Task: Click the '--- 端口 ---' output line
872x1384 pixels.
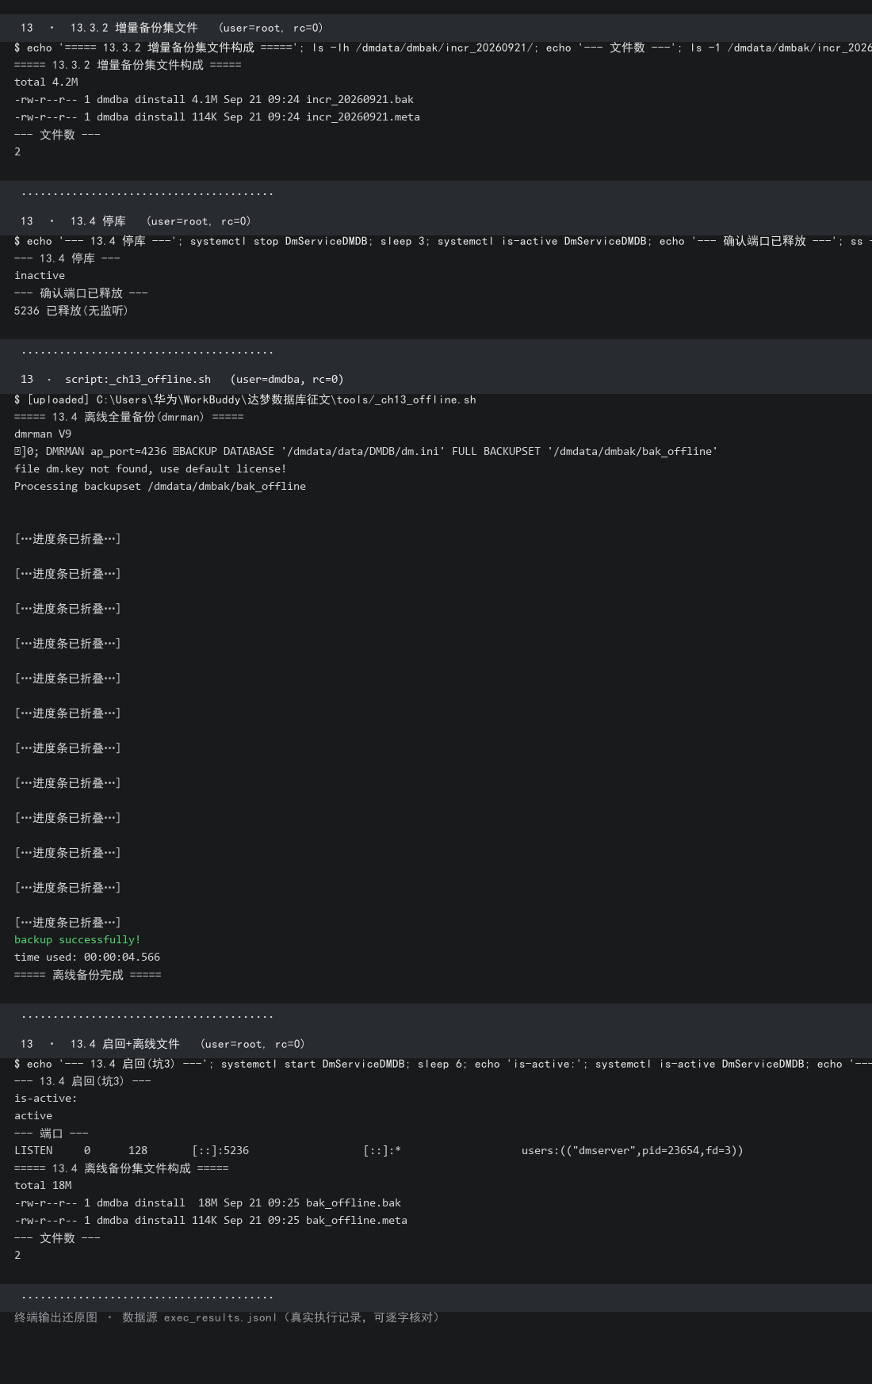Action: tap(52, 1134)
